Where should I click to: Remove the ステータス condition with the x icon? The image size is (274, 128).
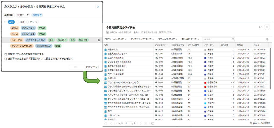pyautogui.click(x=99, y=40)
